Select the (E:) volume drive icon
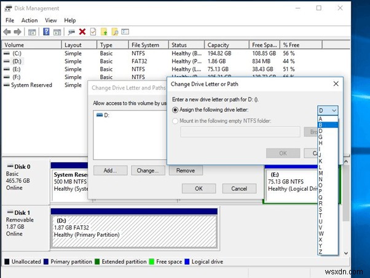370x278 pixels. click(x=7, y=69)
